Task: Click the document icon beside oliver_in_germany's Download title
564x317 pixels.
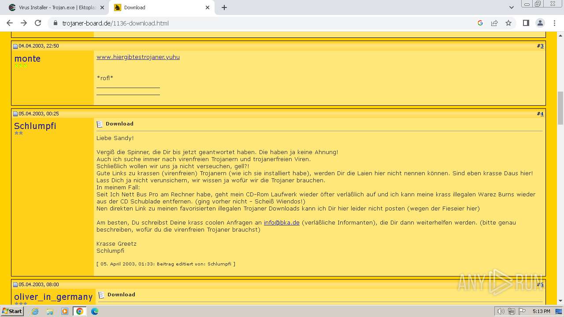Action: [x=101, y=295]
